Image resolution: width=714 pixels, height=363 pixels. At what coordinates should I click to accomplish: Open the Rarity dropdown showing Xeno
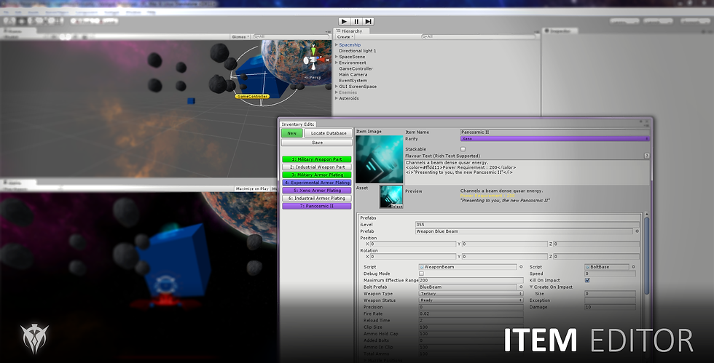[x=554, y=139]
